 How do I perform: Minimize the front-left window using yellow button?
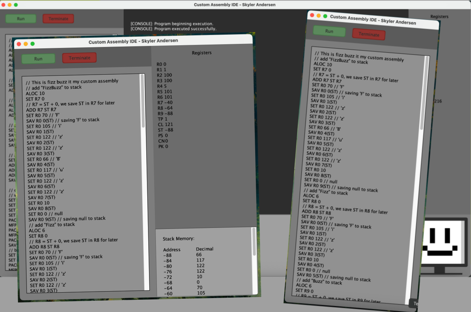(x=26, y=44)
